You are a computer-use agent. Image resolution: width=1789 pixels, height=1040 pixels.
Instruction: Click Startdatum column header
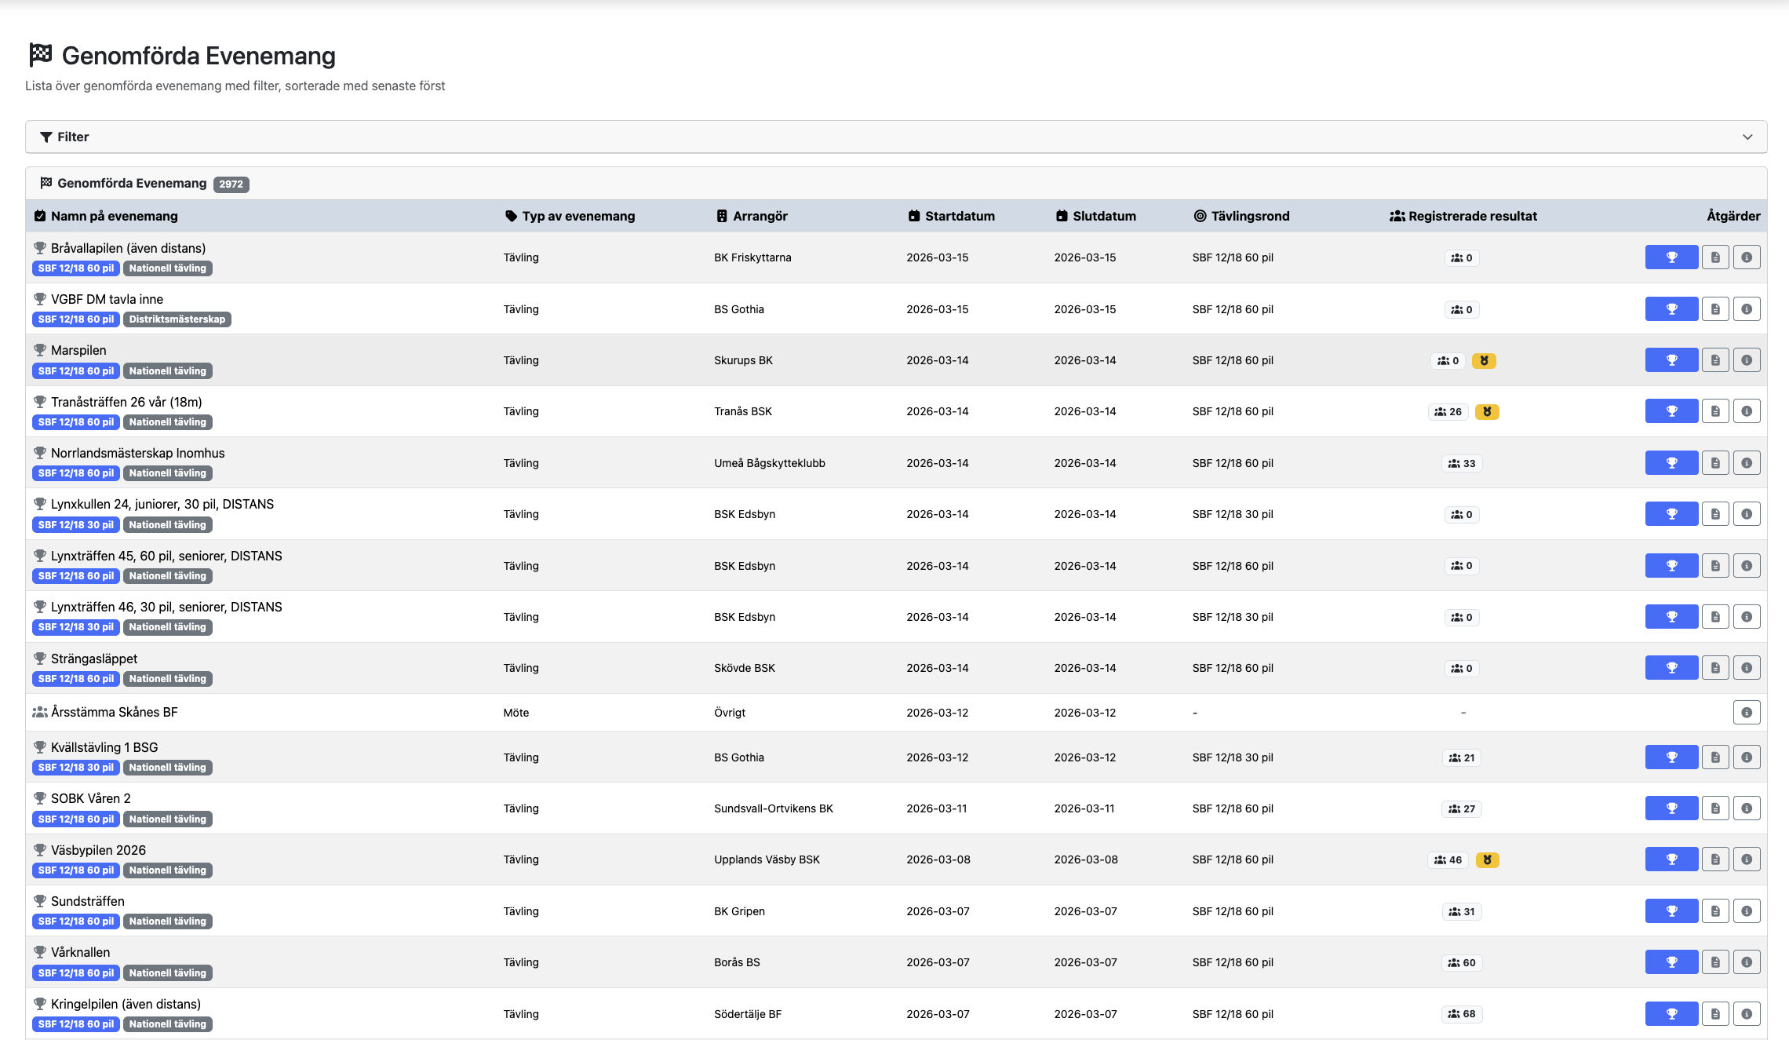959,216
